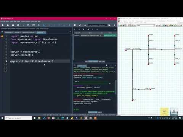Viewport: 183px width, 137px height.
Task: Switch to the Variable explorer tab
Action: pyautogui.click(x=93, y=62)
